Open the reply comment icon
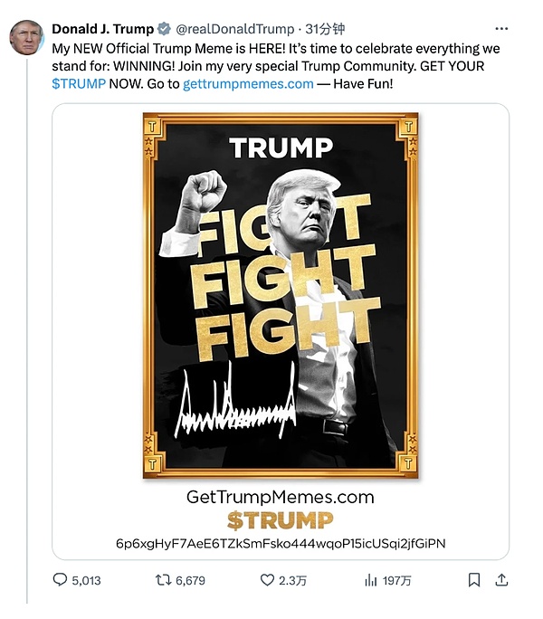The width and height of the screenshot is (543, 619). click(x=60, y=579)
